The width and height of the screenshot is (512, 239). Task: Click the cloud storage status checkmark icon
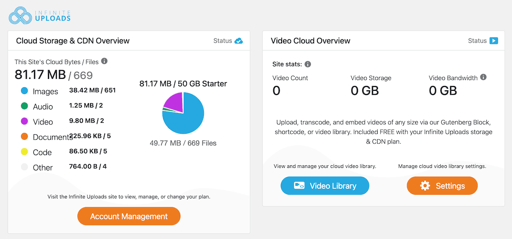[x=239, y=41]
